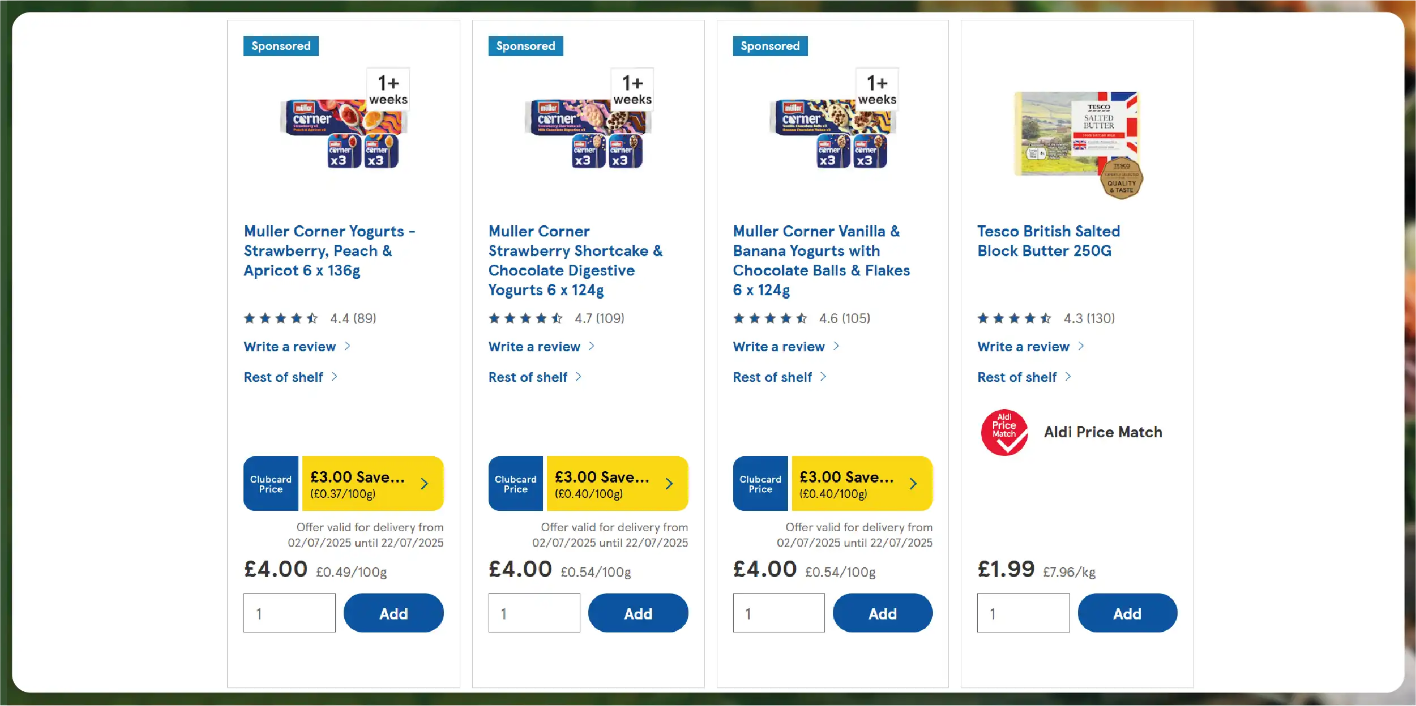Click the Clubcard Price badge for Vanilla Banana yogurts

point(760,484)
